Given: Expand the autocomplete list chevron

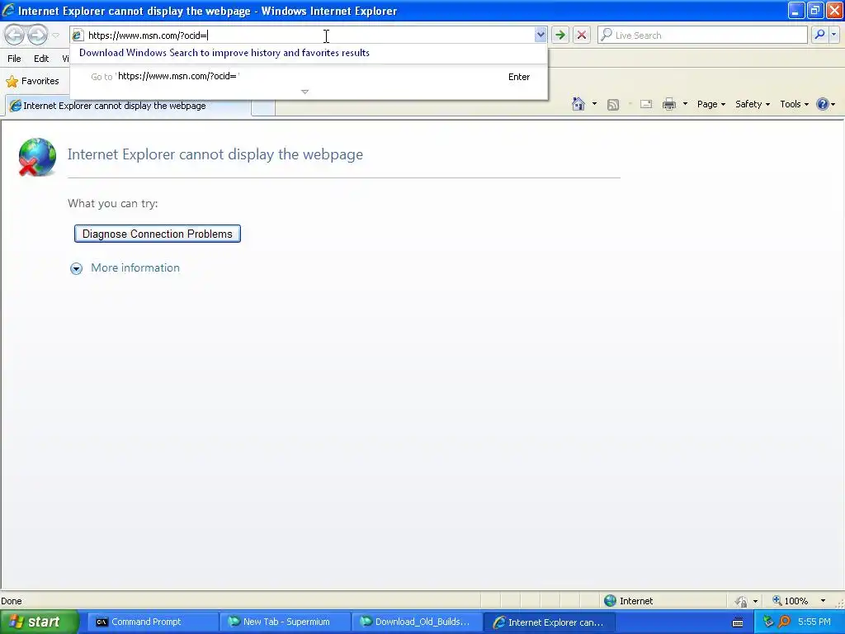Looking at the screenshot, I should click(305, 92).
